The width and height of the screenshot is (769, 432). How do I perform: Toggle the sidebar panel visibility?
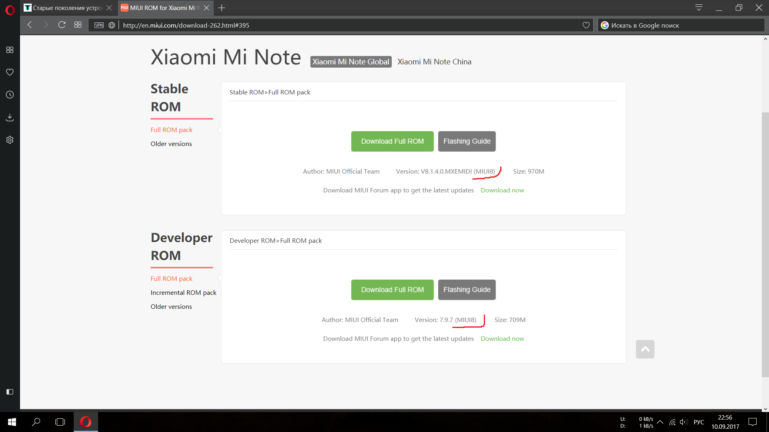click(x=10, y=392)
